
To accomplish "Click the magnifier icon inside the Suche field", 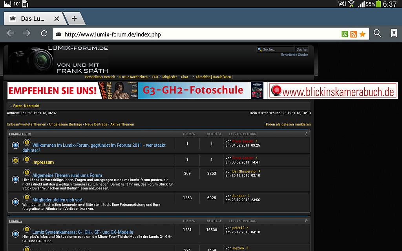I will coord(259,49).
